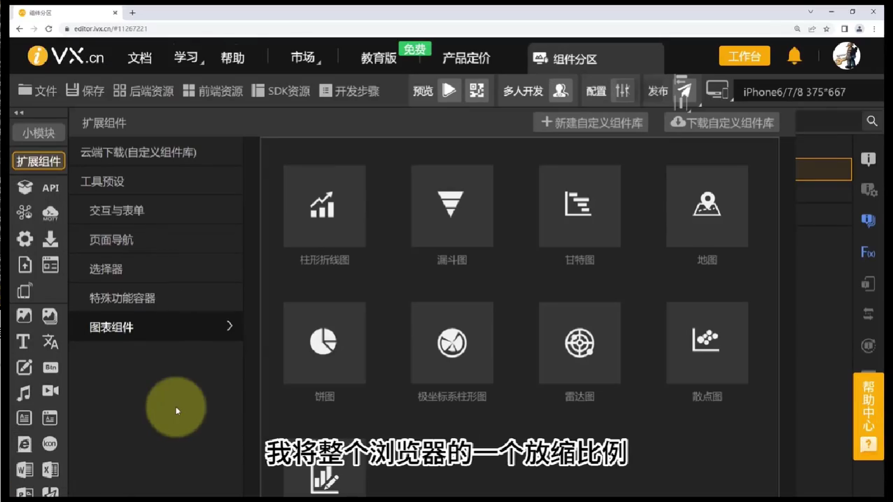This screenshot has width=893, height=502.
Task: Open the 帮助 menu item
Action: click(x=233, y=58)
